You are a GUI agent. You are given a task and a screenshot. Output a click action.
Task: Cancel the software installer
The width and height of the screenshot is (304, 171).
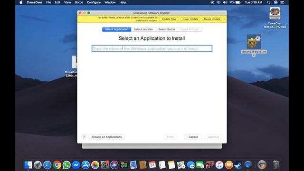click(193, 137)
